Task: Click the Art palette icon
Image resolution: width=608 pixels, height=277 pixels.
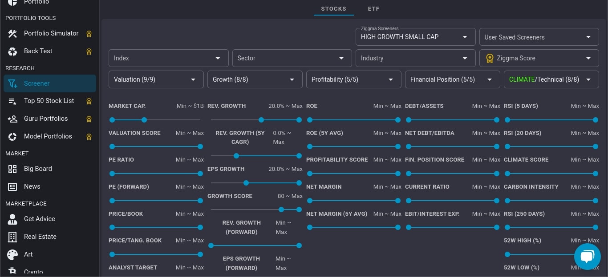Action: coord(12,254)
